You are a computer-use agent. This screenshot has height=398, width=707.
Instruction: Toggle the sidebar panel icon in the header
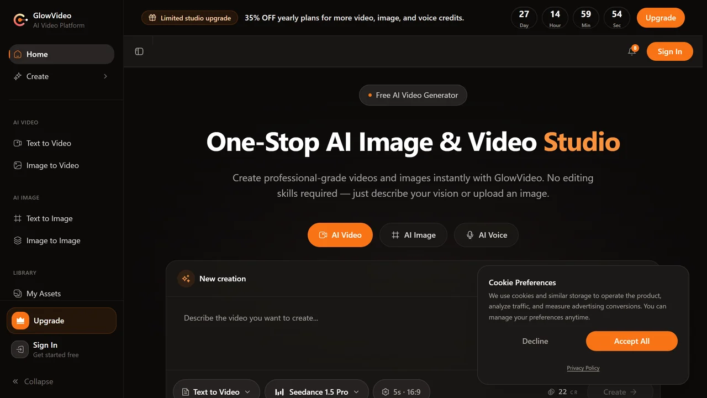pos(139,51)
